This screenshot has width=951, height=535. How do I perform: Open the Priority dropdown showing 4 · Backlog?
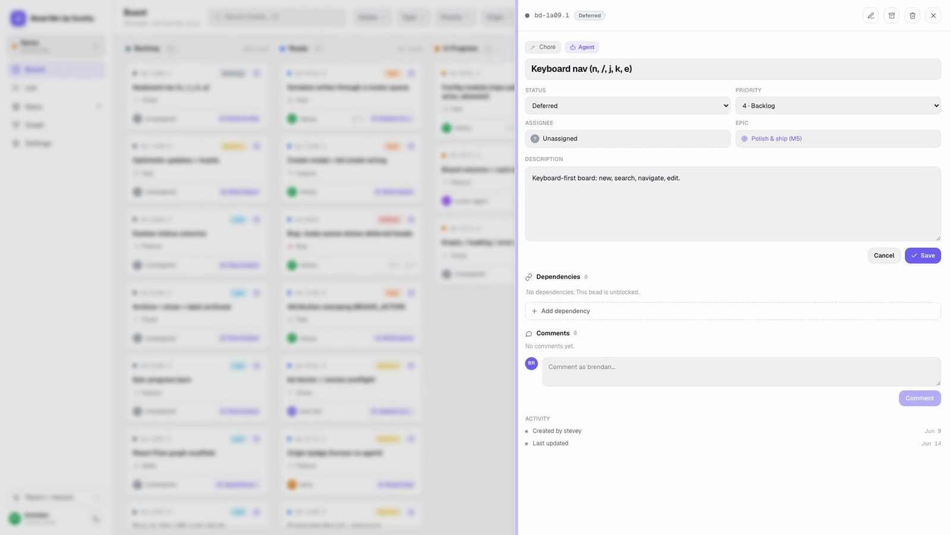point(838,106)
